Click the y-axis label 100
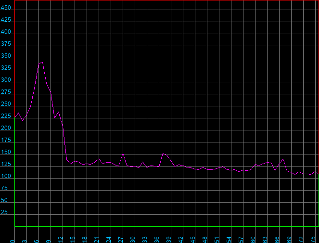 [x=6, y=176]
